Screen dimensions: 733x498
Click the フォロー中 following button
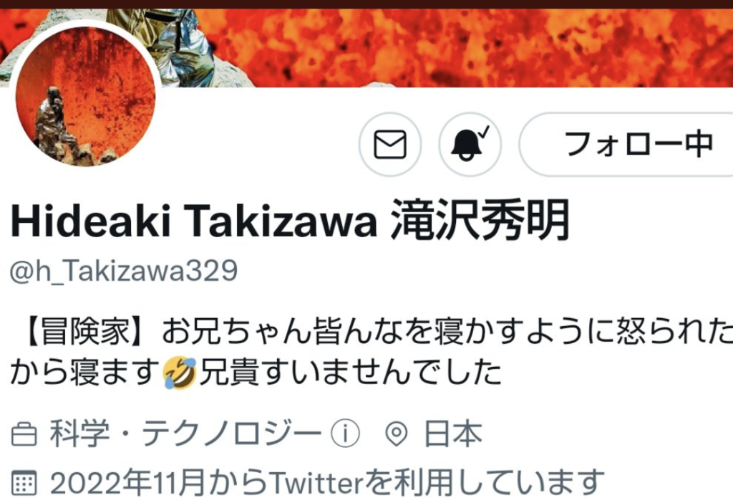click(x=626, y=144)
